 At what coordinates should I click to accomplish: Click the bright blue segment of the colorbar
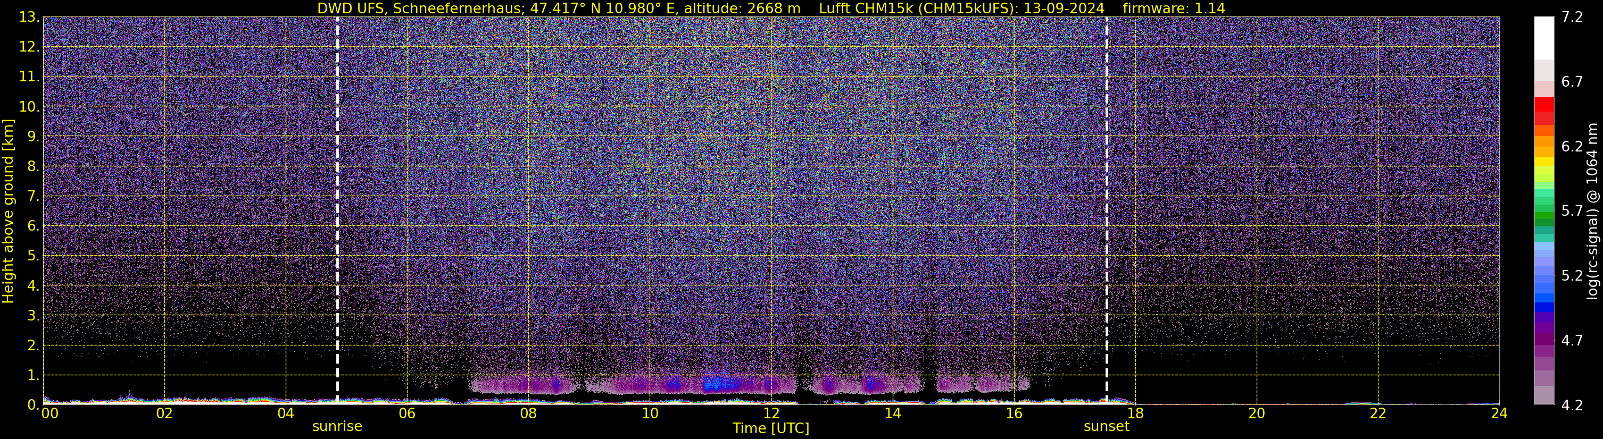[1544, 297]
